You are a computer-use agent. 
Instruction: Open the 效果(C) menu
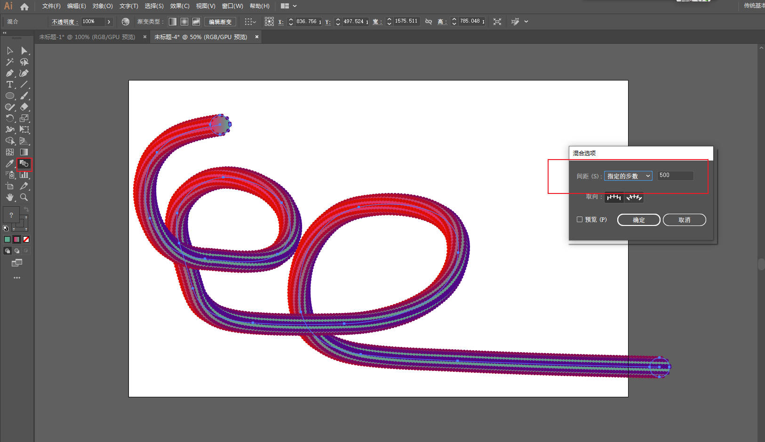pos(179,6)
